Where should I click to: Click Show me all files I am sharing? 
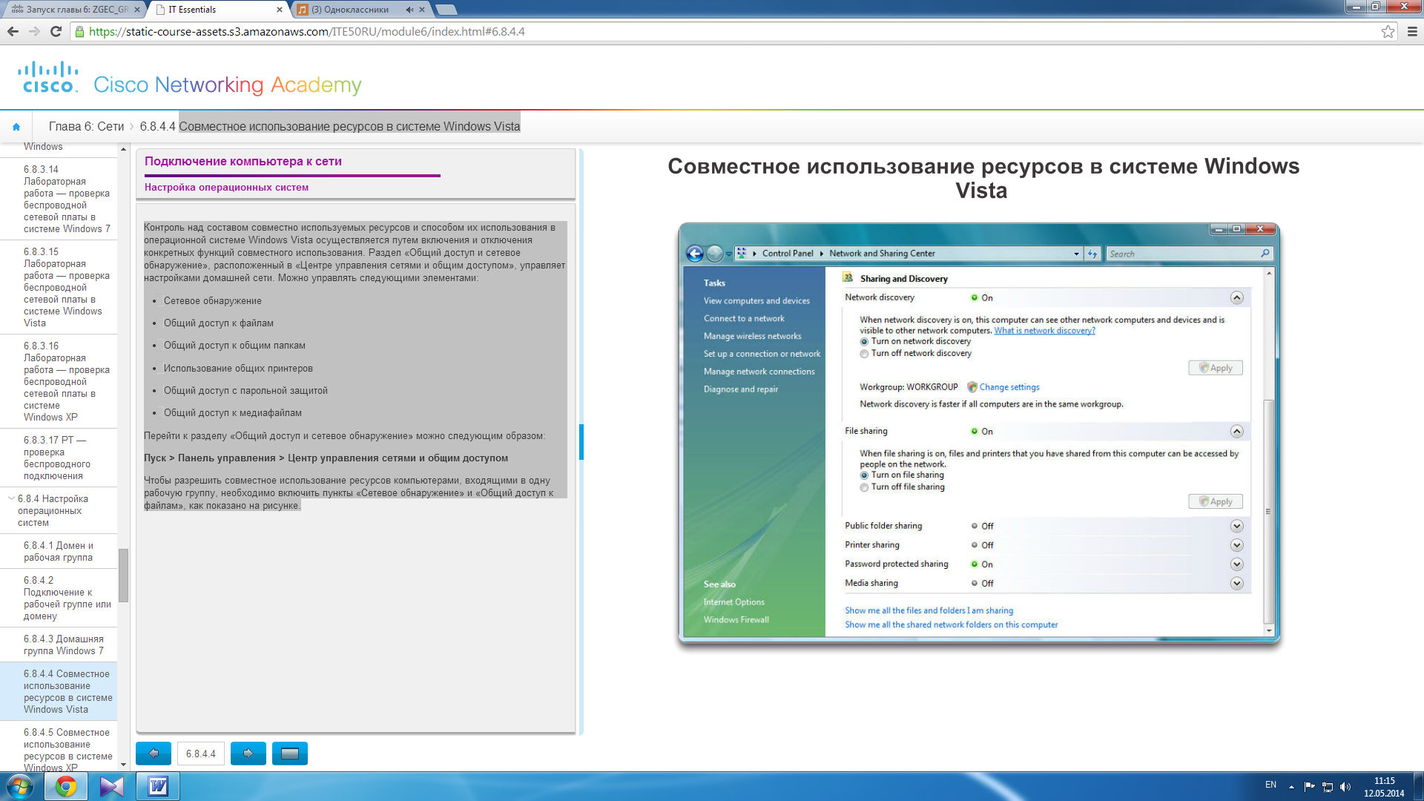click(929, 610)
